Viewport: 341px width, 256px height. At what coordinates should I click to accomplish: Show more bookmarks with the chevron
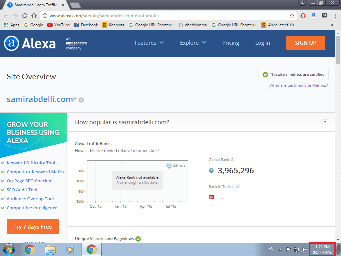coord(332,25)
